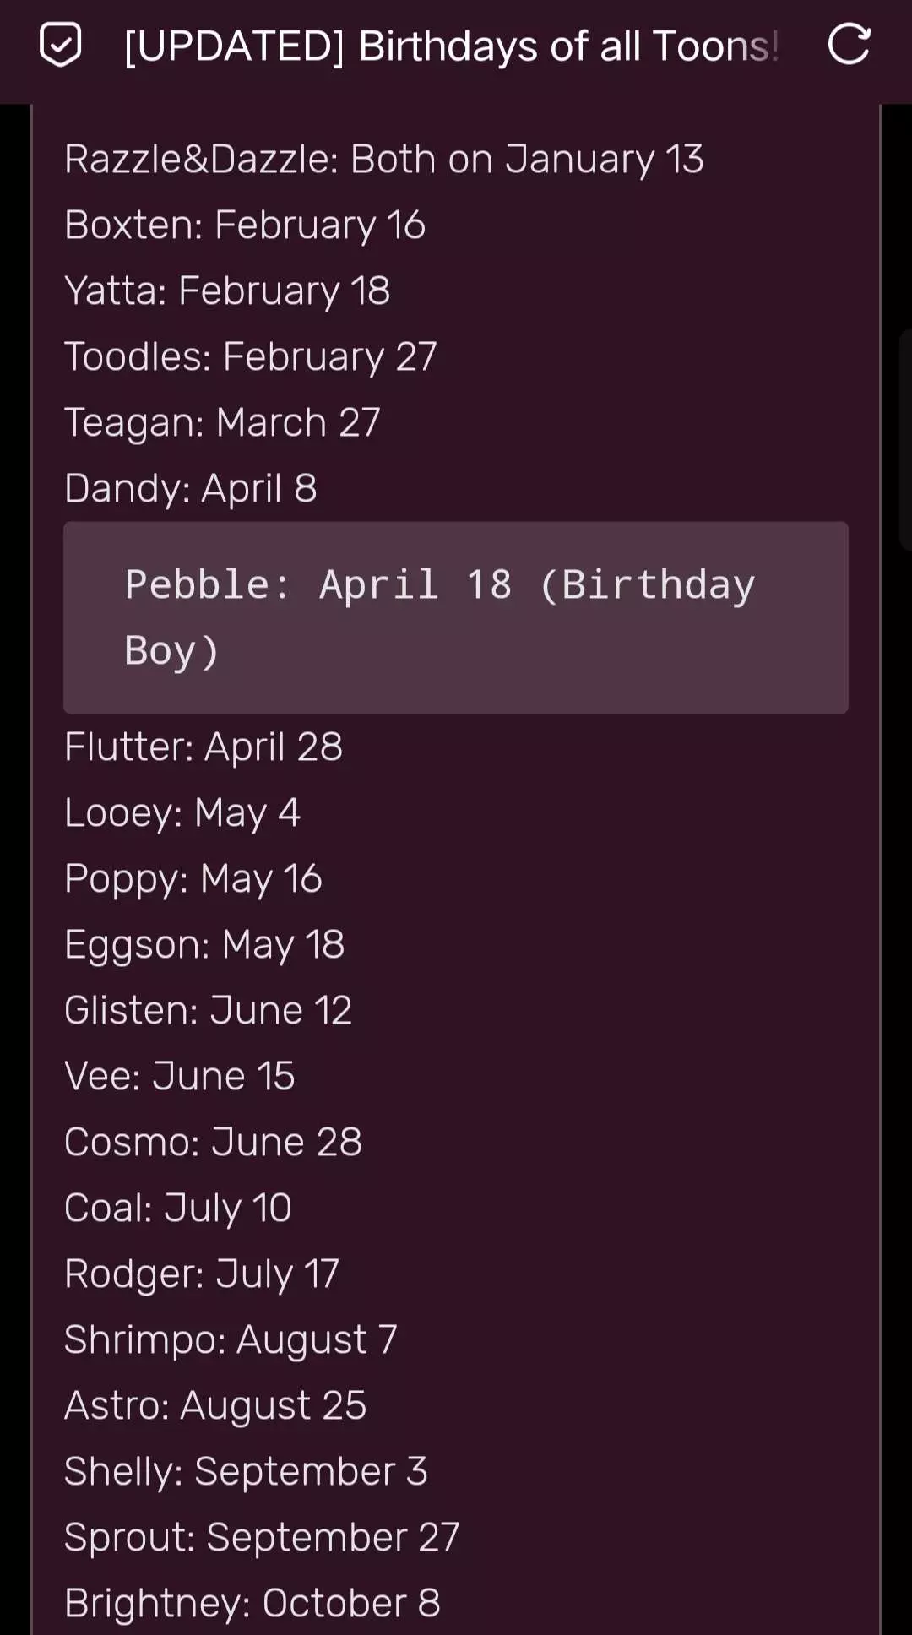Tap the page title 'Birthdays of all Toons'

coord(451,46)
